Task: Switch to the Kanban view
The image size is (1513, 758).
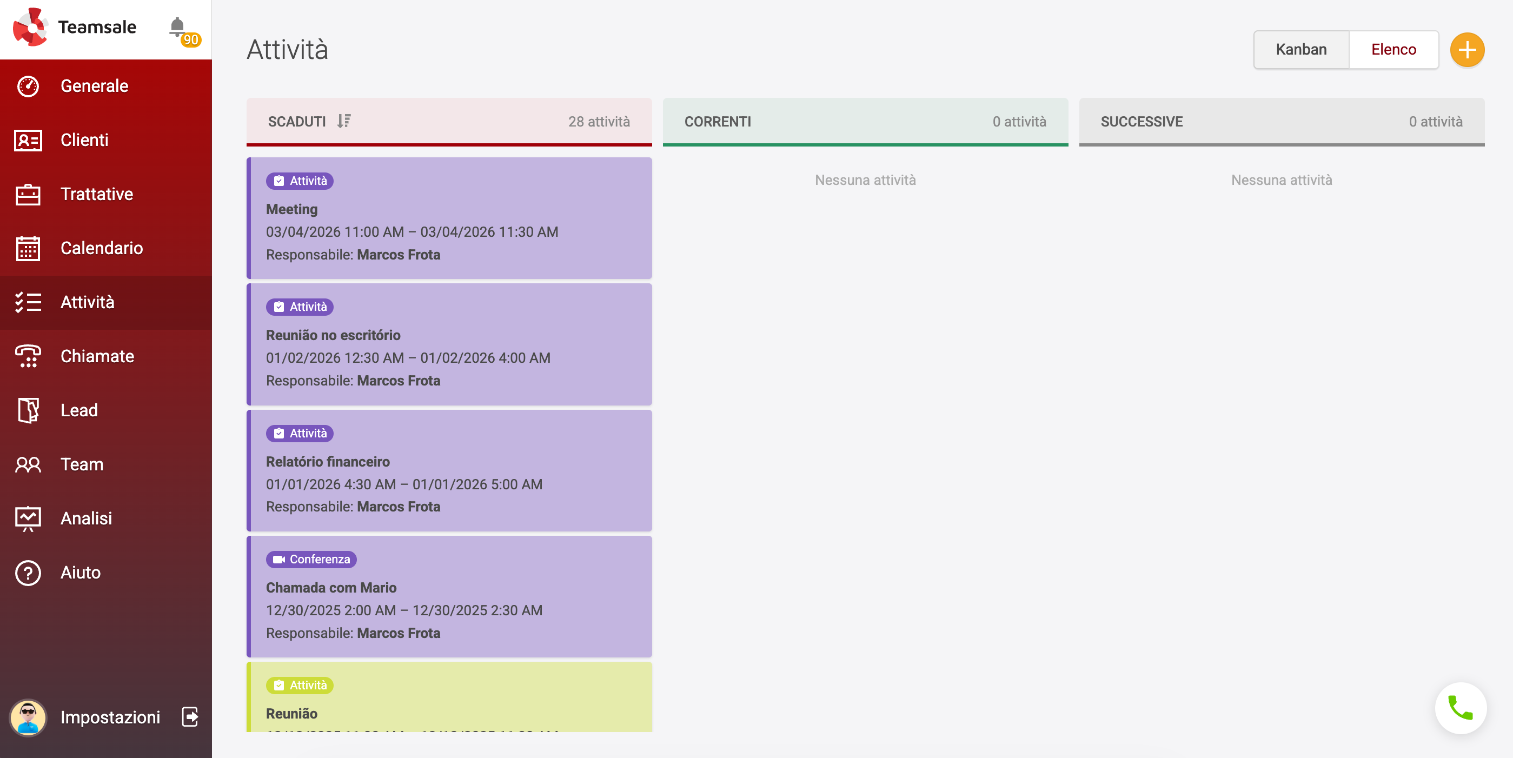Action: click(x=1301, y=49)
